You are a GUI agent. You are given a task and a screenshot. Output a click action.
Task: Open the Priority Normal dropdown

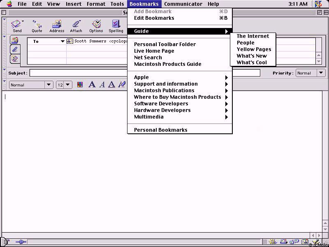[x=310, y=73]
